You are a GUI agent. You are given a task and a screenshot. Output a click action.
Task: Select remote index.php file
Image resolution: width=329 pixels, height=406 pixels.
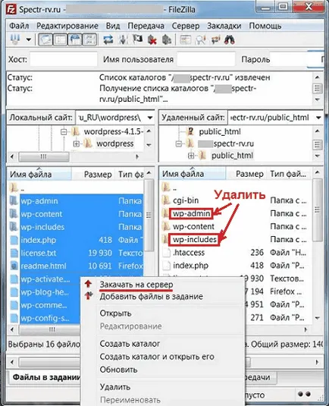point(190,266)
